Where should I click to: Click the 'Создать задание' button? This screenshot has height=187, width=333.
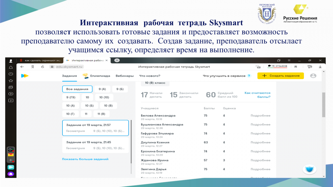point(281,76)
